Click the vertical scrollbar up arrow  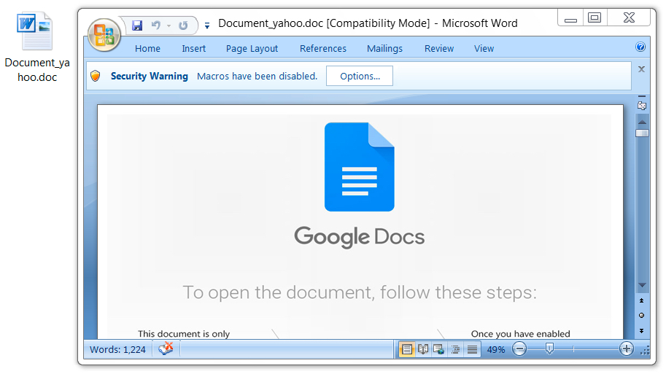point(642,122)
